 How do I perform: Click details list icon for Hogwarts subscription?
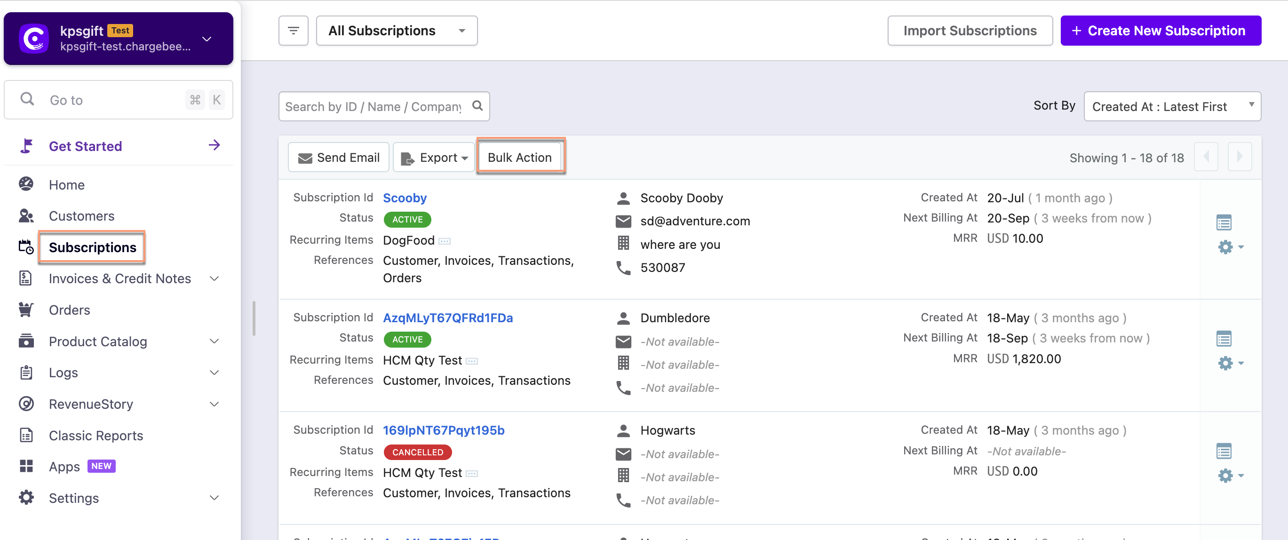(1224, 451)
